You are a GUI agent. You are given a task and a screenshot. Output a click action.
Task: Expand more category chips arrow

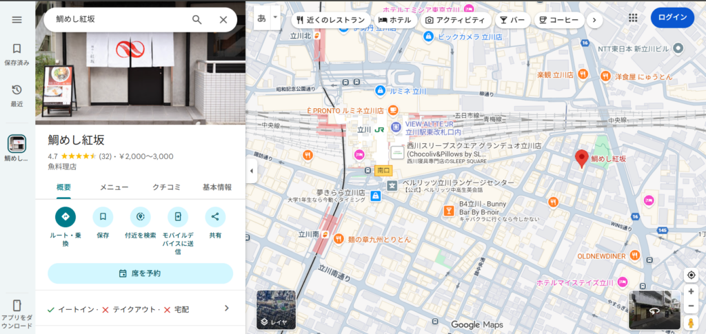(x=594, y=20)
